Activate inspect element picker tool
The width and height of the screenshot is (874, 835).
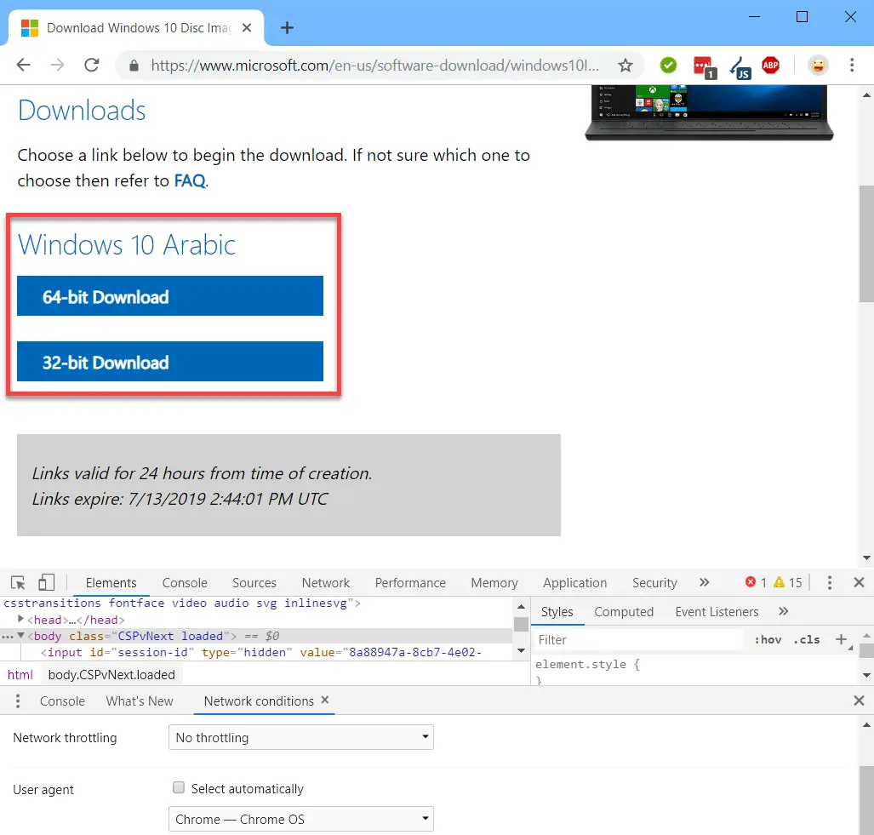(x=18, y=582)
